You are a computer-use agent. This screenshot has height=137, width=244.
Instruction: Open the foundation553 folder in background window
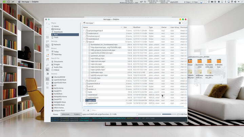pos(199,63)
